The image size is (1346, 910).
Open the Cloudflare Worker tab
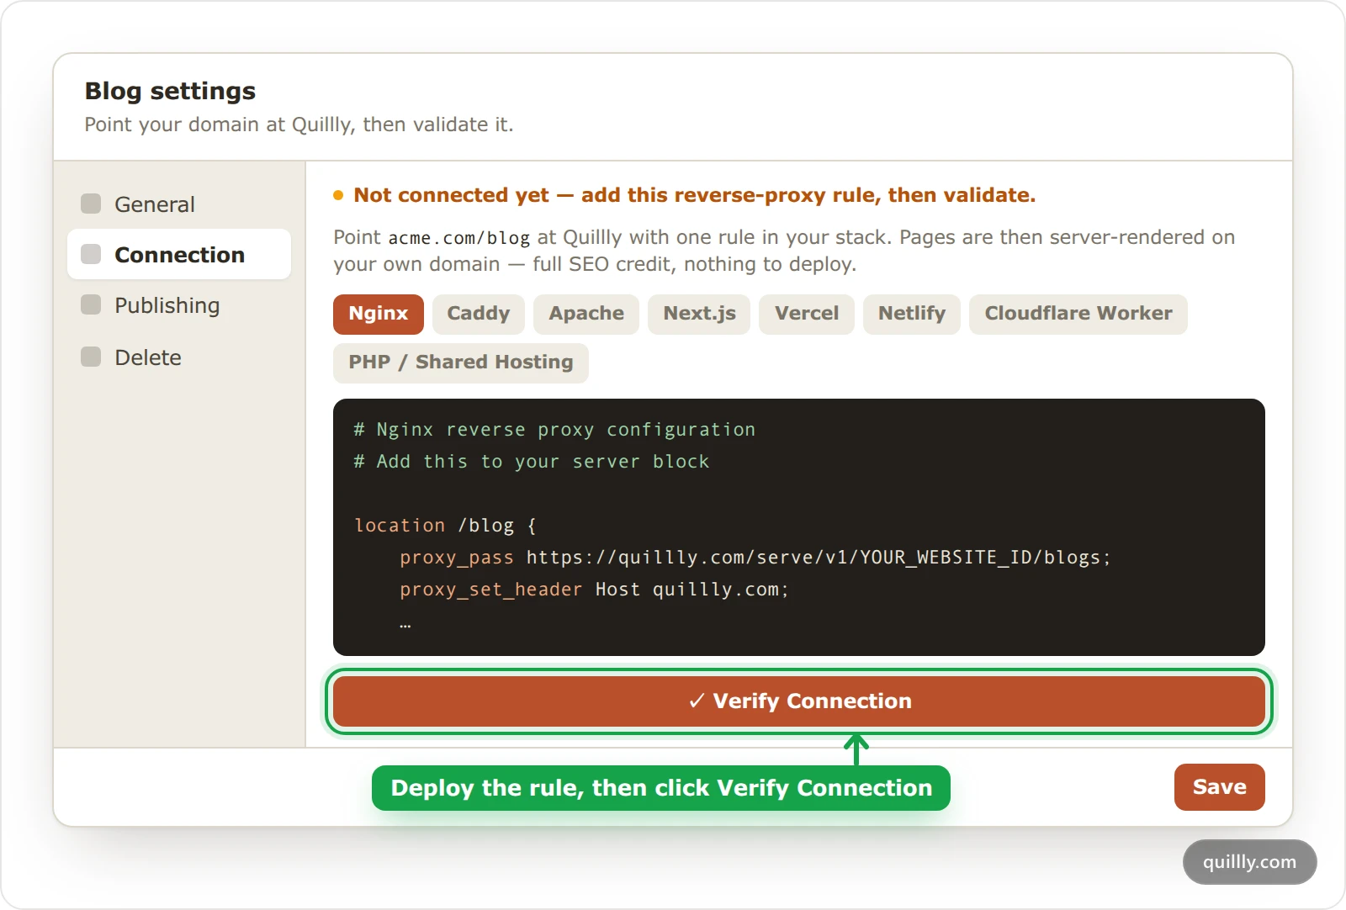click(x=1078, y=314)
